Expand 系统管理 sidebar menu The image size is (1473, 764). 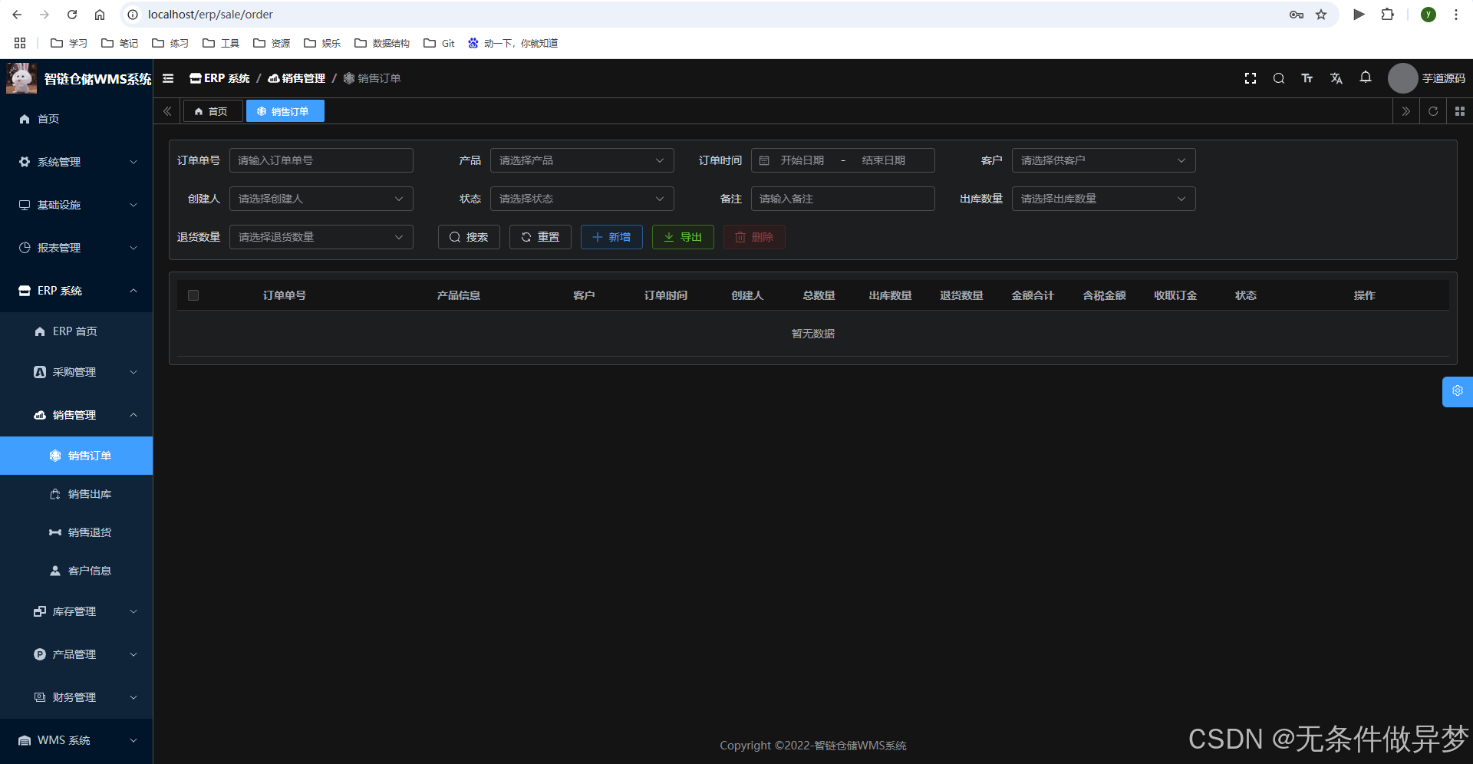[x=77, y=162]
